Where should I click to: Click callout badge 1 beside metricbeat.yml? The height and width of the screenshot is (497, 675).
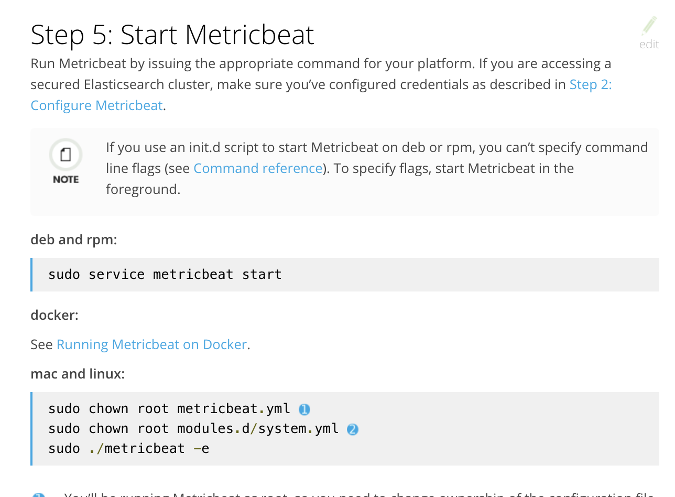coord(304,409)
